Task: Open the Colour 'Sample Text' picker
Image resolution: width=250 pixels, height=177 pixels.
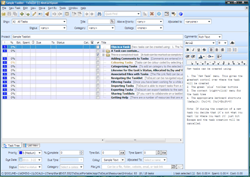Action: [113, 160]
